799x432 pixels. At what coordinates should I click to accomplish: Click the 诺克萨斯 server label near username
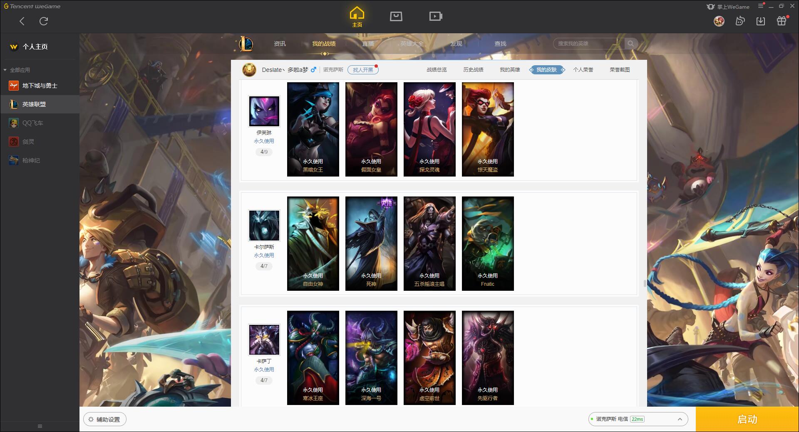point(333,70)
